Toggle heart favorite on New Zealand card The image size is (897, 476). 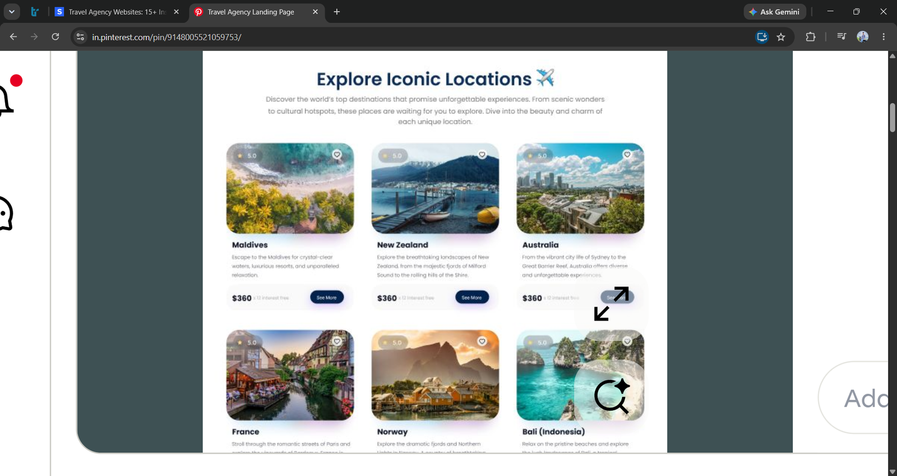tap(482, 155)
